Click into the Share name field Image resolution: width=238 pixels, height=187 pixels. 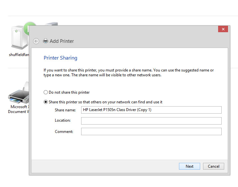pos(151,110)
